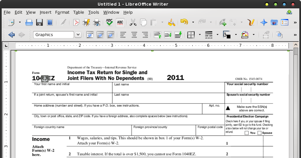301x158 pixels.
Task: Click the Graphics frame style field
Action: pyautogui.click(x=54, y=35)
